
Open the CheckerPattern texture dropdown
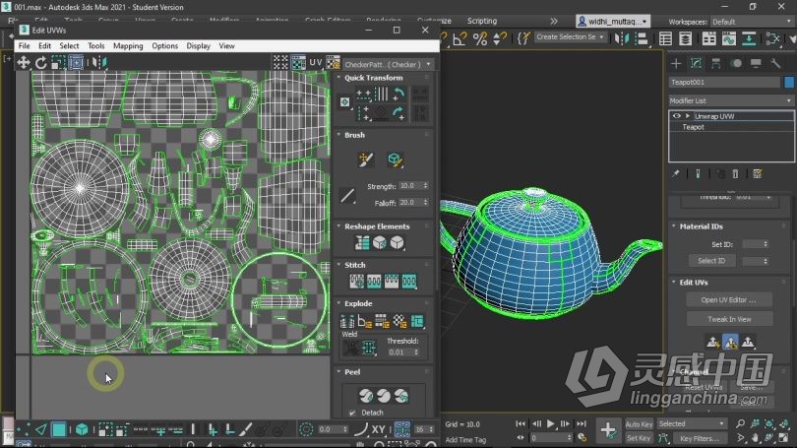point(388,65)
